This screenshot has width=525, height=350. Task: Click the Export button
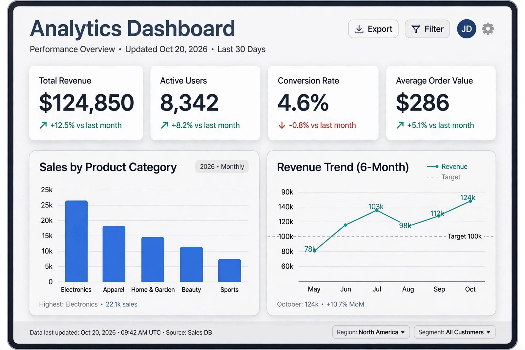click(373, 29)
